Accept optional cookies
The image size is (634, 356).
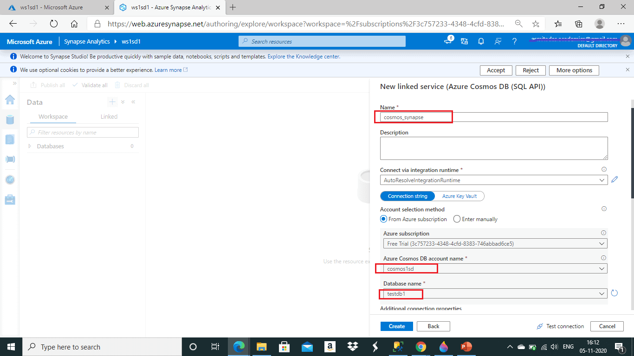496,70
